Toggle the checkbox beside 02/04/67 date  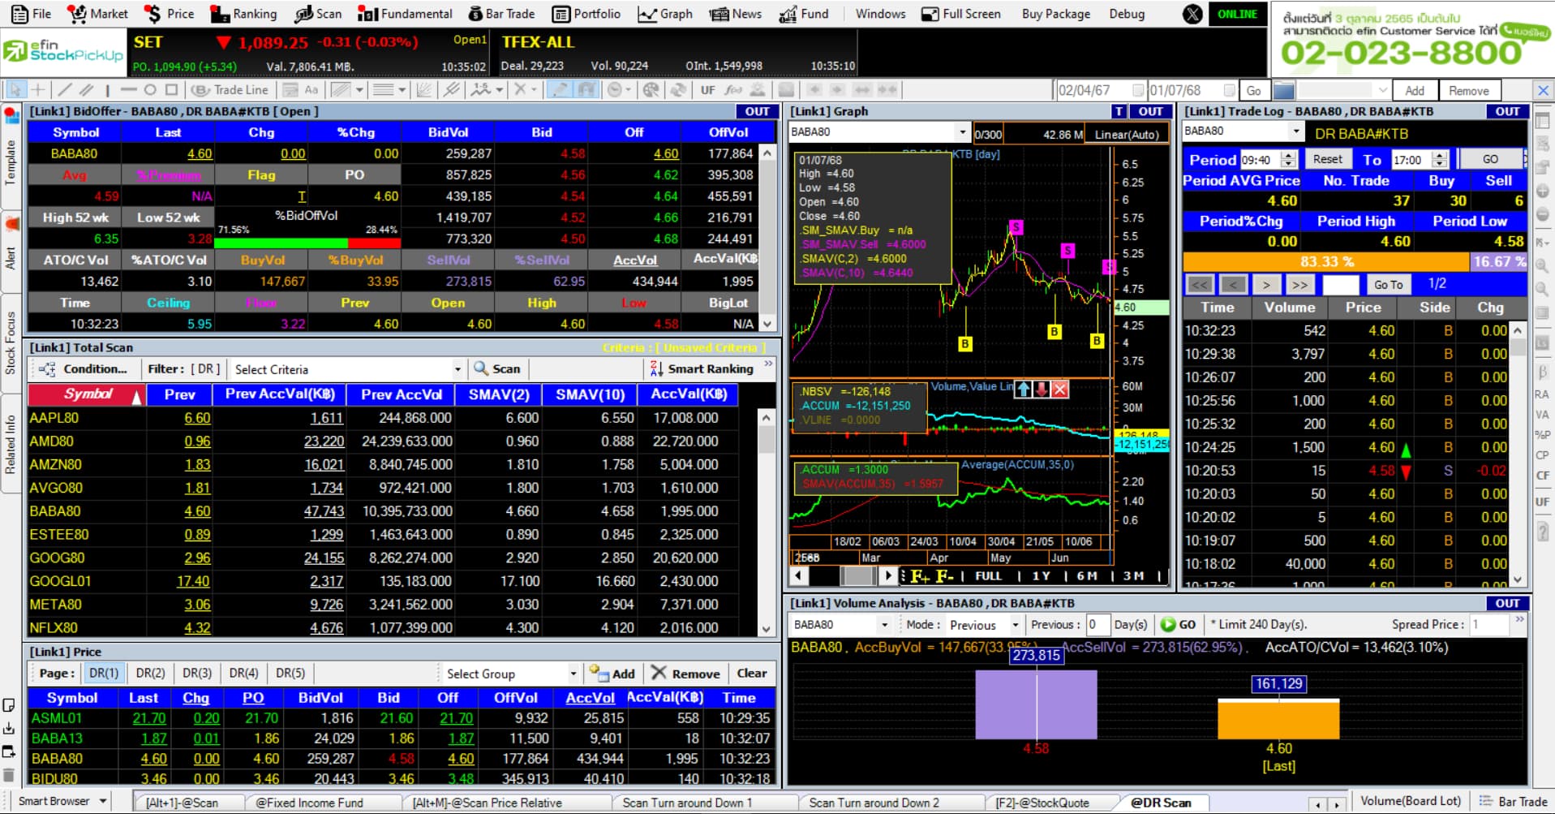click(1137, 90)
